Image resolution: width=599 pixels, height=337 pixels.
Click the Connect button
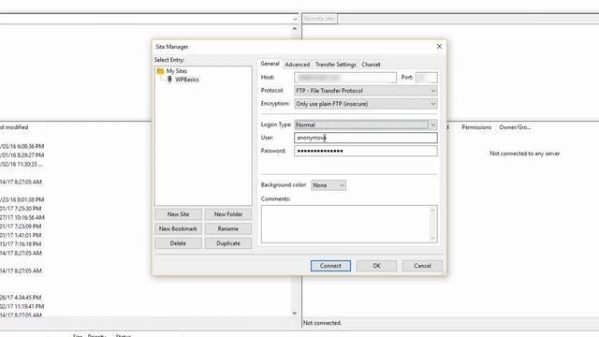(330, 266)
